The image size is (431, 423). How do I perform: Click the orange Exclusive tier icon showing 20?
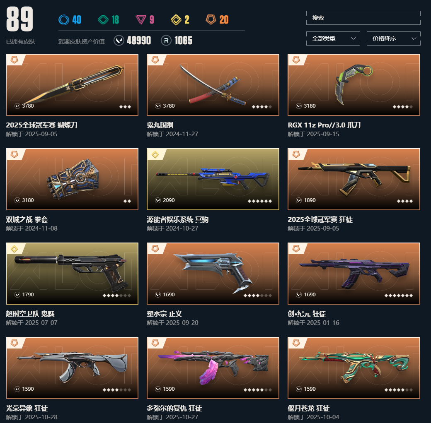(211, 20)
